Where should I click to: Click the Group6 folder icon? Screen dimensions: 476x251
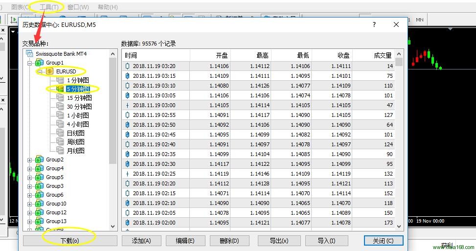click(x=40, y=195)
